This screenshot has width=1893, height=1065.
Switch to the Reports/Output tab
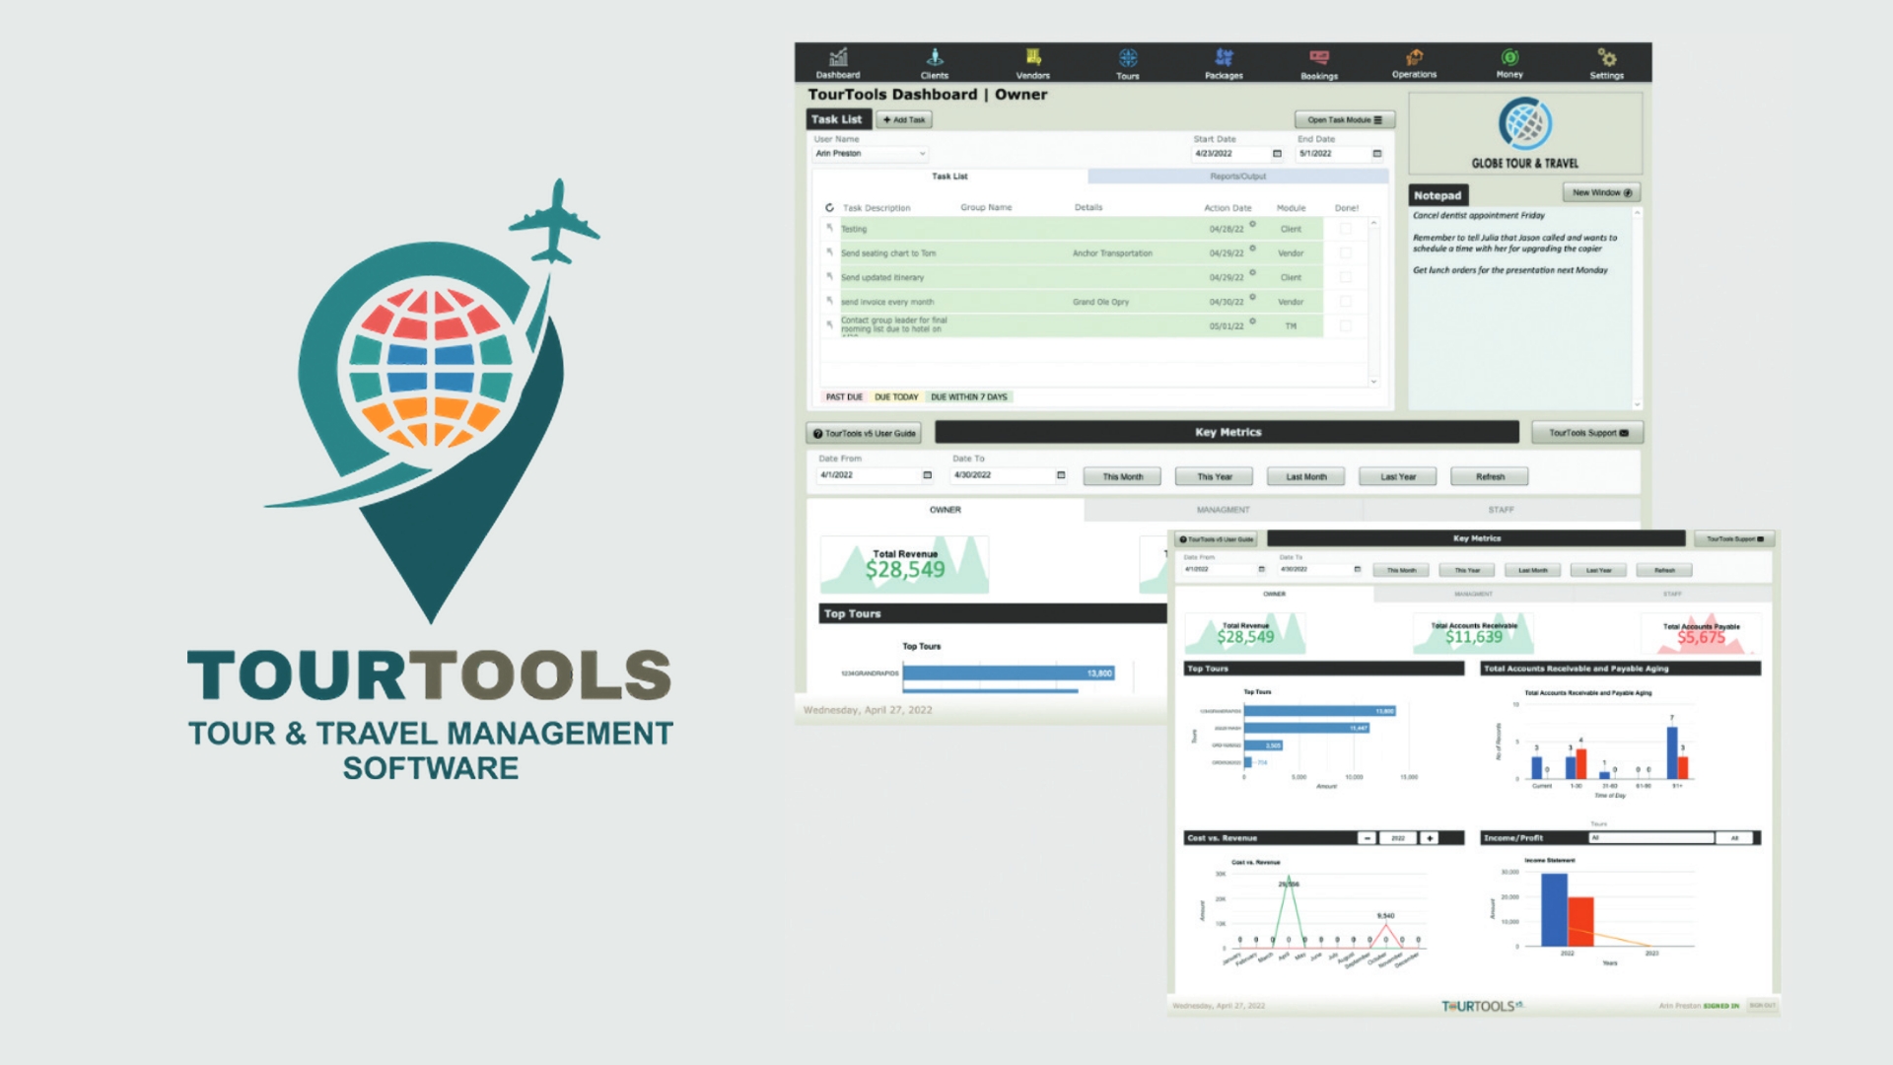[x=1237, y=177]
